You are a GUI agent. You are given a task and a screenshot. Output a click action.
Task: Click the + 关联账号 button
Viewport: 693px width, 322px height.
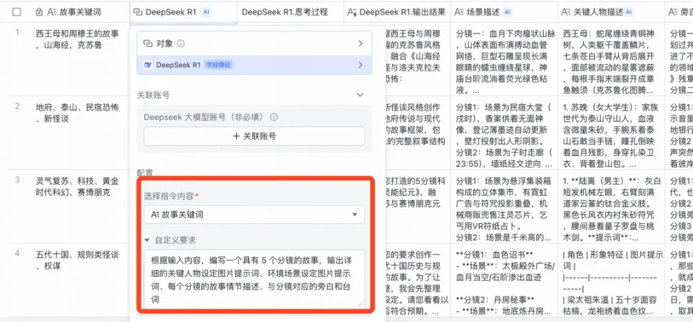point(254,136)
